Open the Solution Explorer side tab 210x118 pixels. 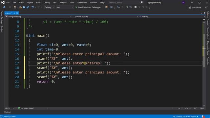pos(208,18)
